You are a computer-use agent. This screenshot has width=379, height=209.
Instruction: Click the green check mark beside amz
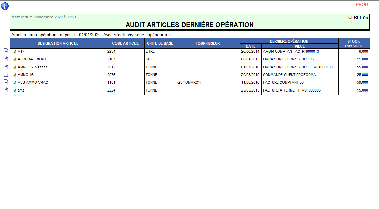pos(15,91)
